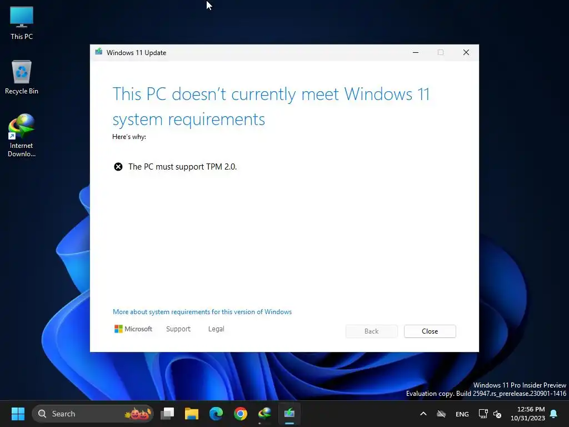Click 'The PC must support TPM 2.0.' text
The image size is (569, 427).
[182, 167]
